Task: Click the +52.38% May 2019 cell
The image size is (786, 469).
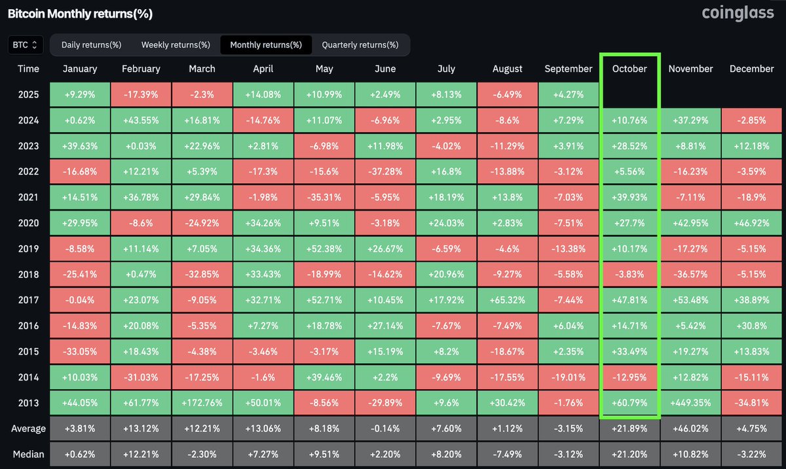Action: point(324,249)
